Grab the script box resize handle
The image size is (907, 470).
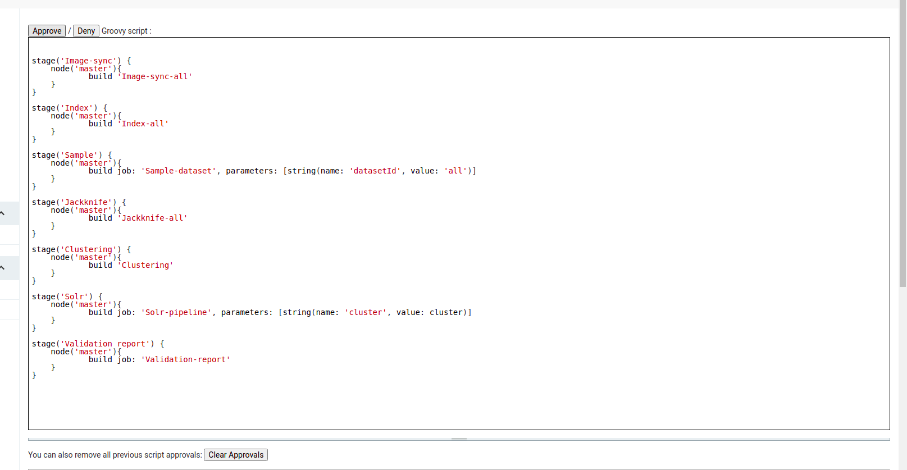pos(459,439)
